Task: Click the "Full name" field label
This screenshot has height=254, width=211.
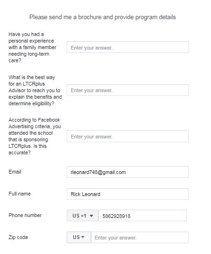Action: (20, 194)
